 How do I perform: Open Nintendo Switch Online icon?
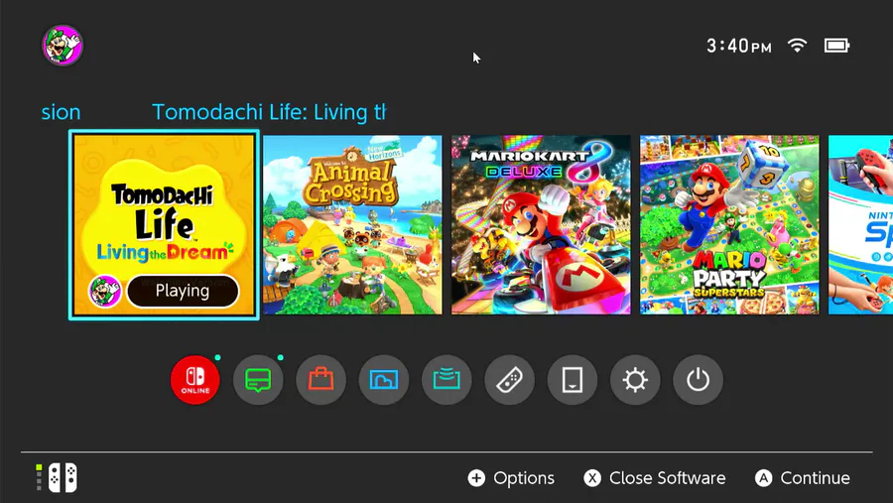(x=194, y=380)
